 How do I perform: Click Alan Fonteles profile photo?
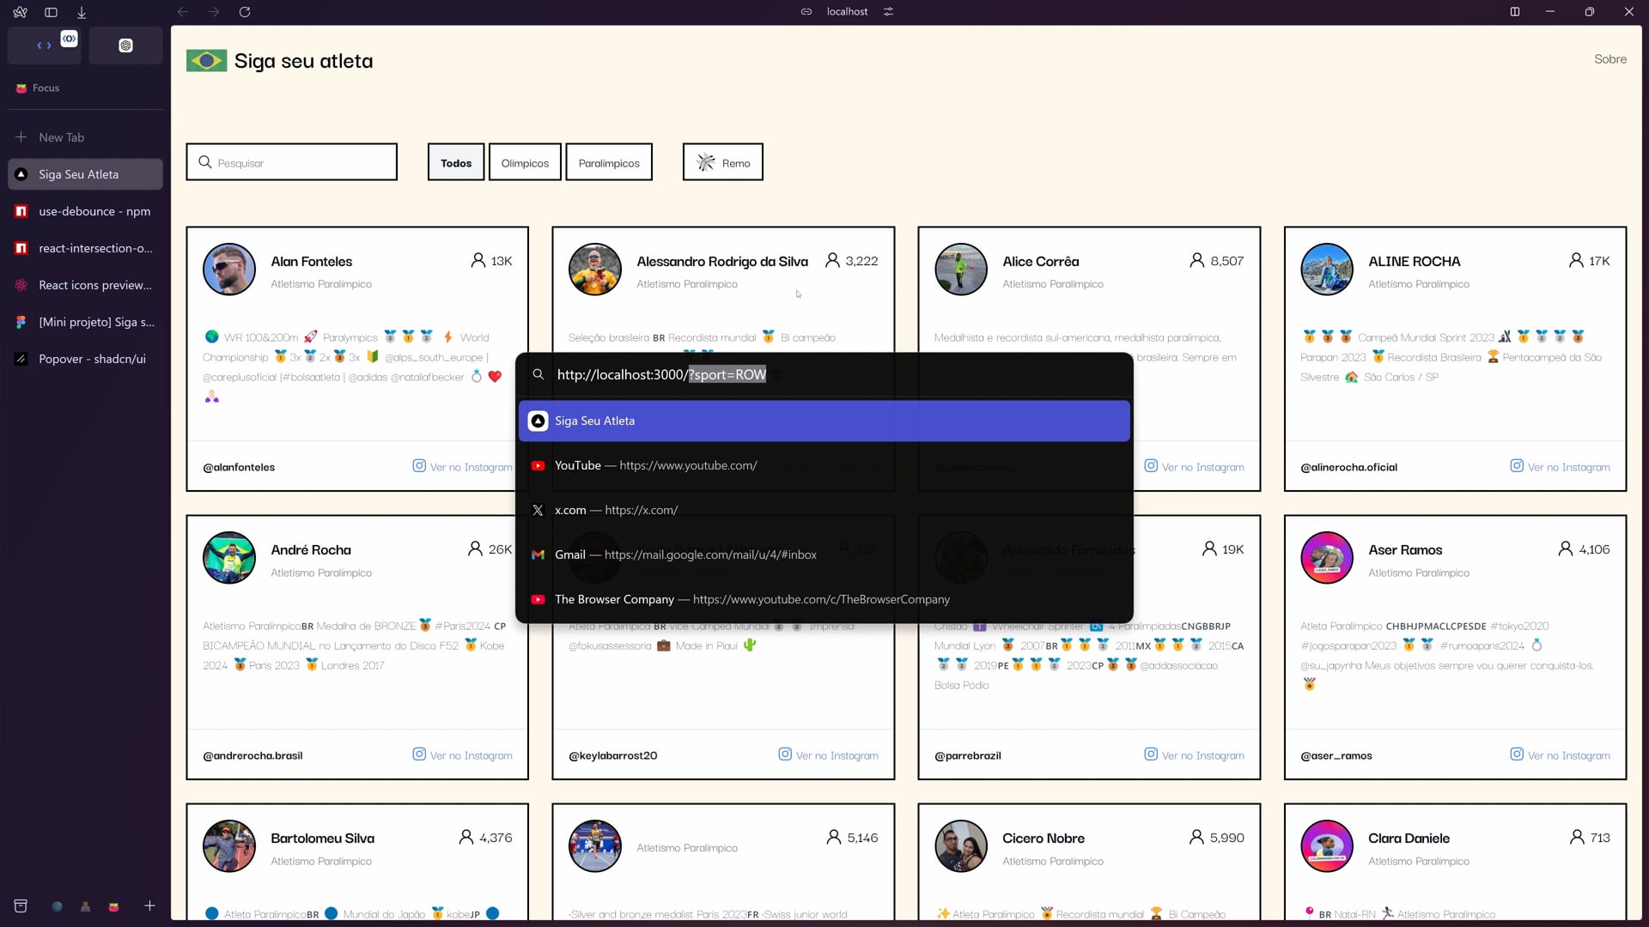229,270
